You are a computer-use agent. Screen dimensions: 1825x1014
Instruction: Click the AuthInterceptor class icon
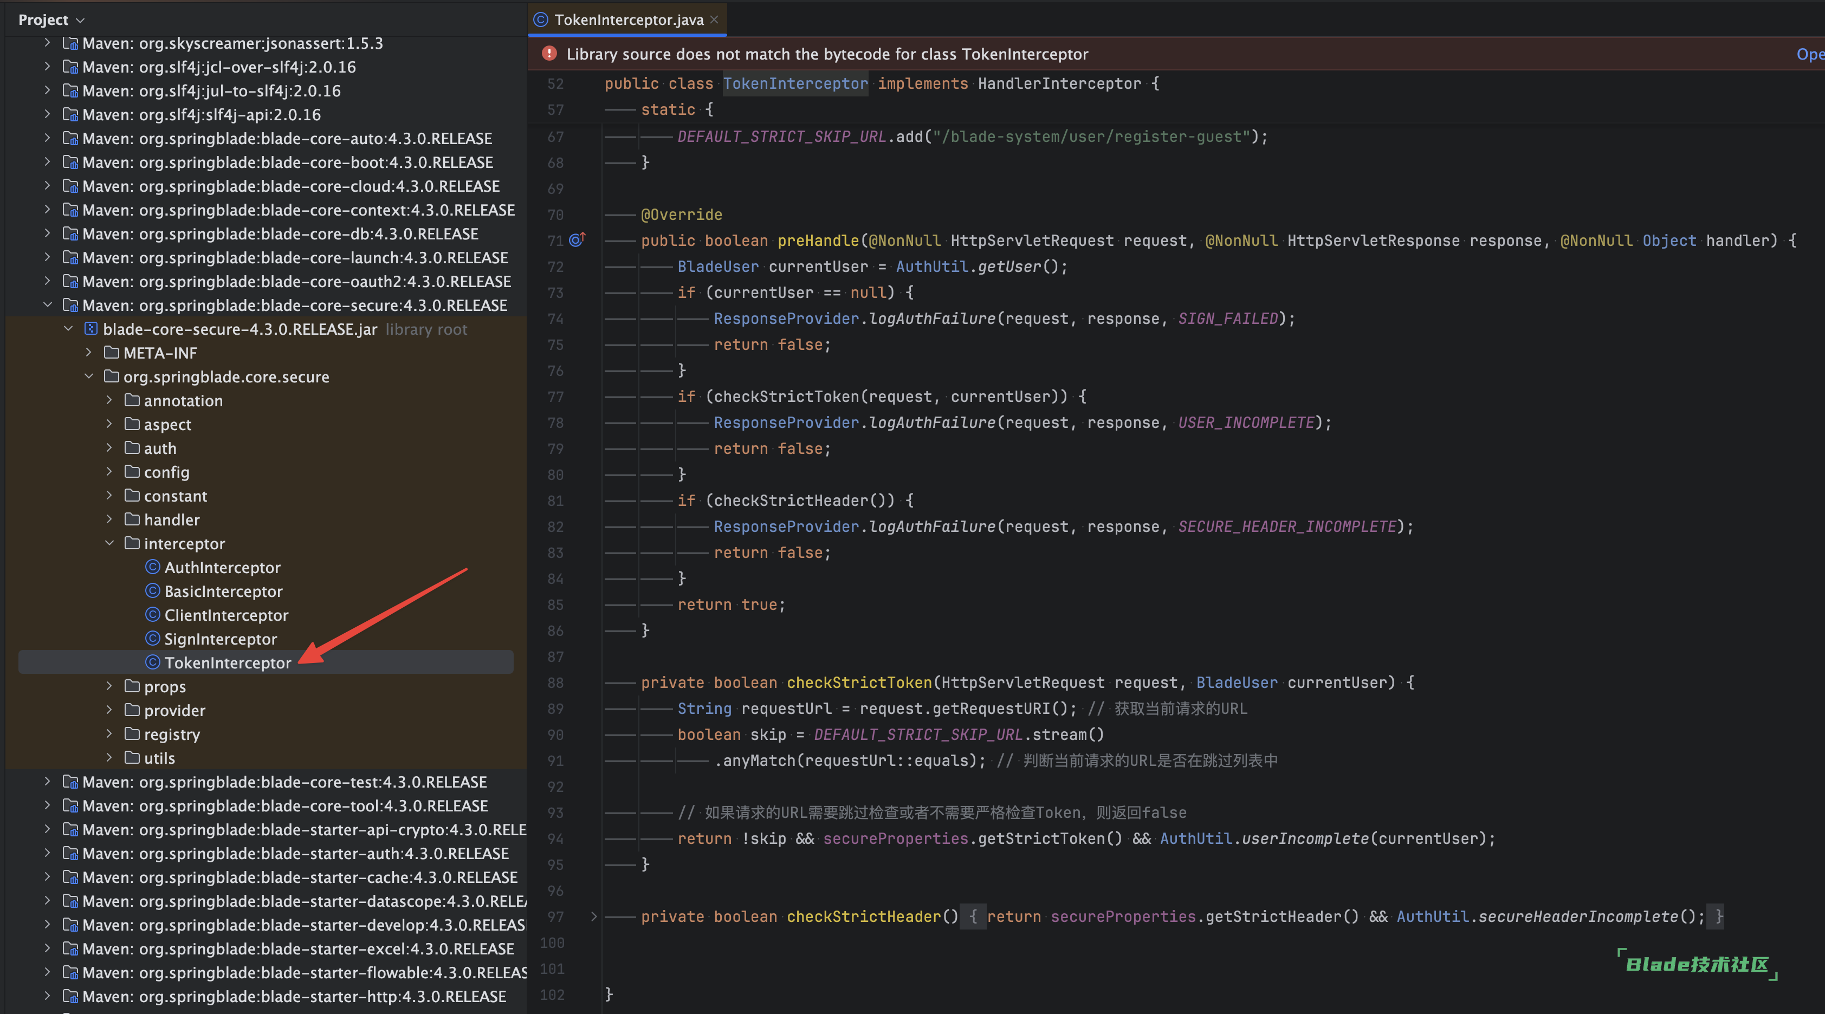pyautogui.click(x=152, y=567)
